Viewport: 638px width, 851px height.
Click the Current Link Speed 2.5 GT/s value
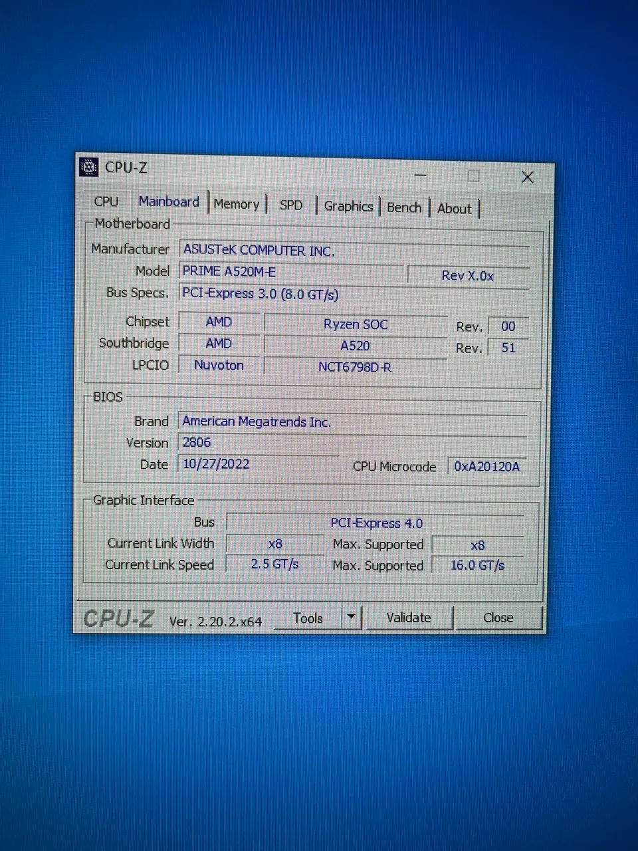(x=275, y=564)
